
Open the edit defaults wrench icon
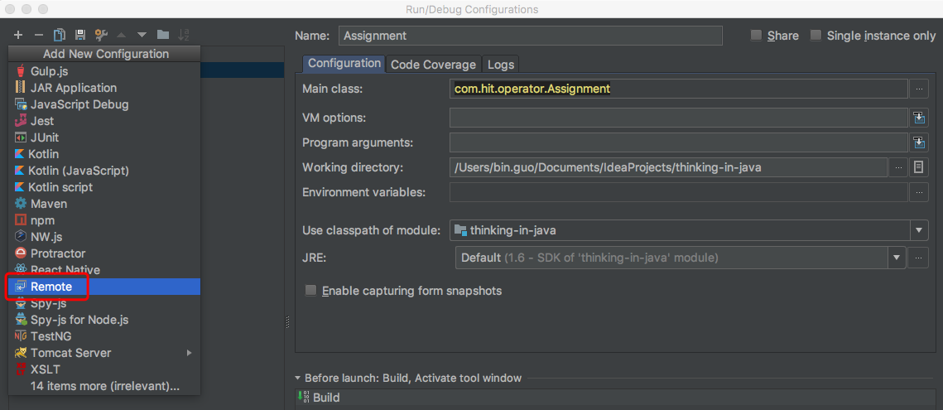click(x=101, y=35)
